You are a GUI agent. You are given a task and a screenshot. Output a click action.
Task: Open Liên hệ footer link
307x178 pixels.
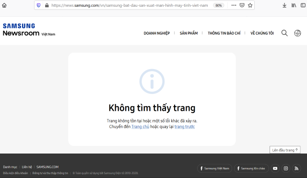click(x=27, y=167)
